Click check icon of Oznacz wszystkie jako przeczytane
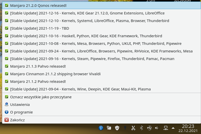 [x=7, y=97]
